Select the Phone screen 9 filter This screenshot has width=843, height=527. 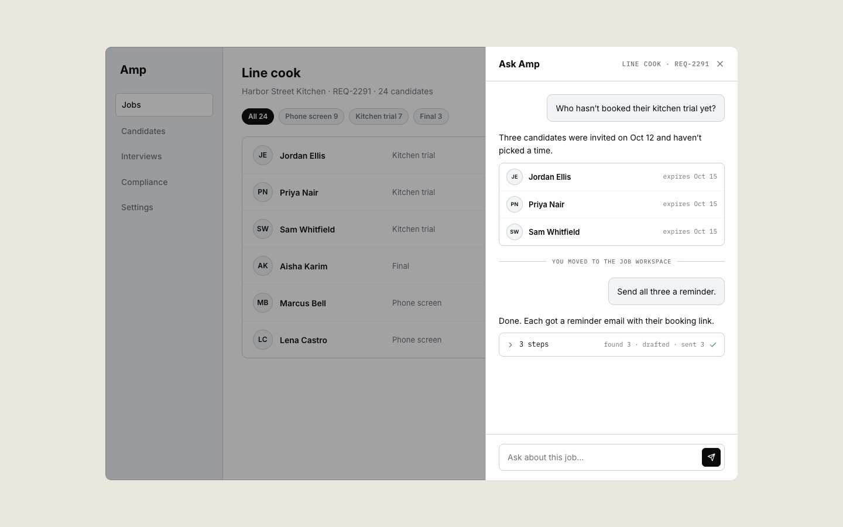(311, 117)
